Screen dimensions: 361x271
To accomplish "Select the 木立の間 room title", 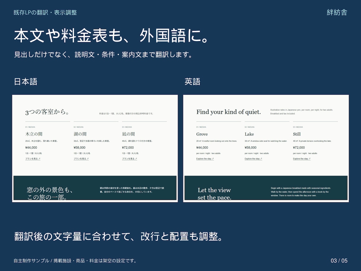I will pos(34,134).
